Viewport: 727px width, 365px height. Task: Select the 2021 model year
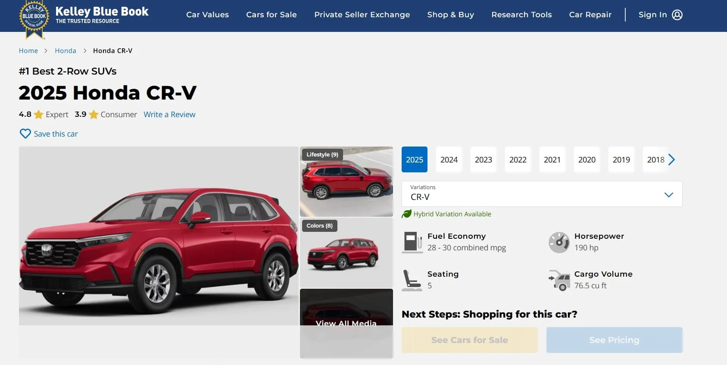pyautogui.click(x=552, y=159)
